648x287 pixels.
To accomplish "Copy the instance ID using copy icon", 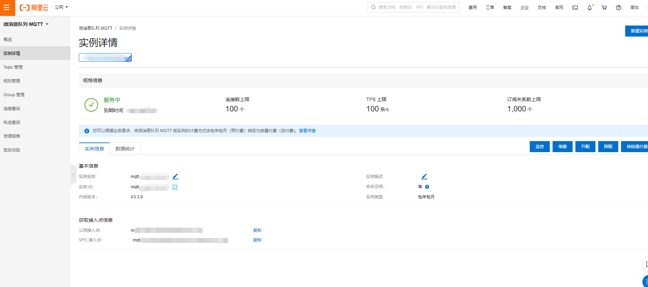I will click(x=175, y=187).
